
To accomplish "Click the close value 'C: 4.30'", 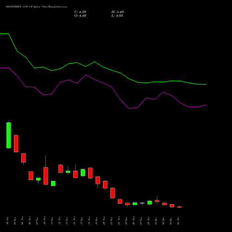I will coord(80,12).
